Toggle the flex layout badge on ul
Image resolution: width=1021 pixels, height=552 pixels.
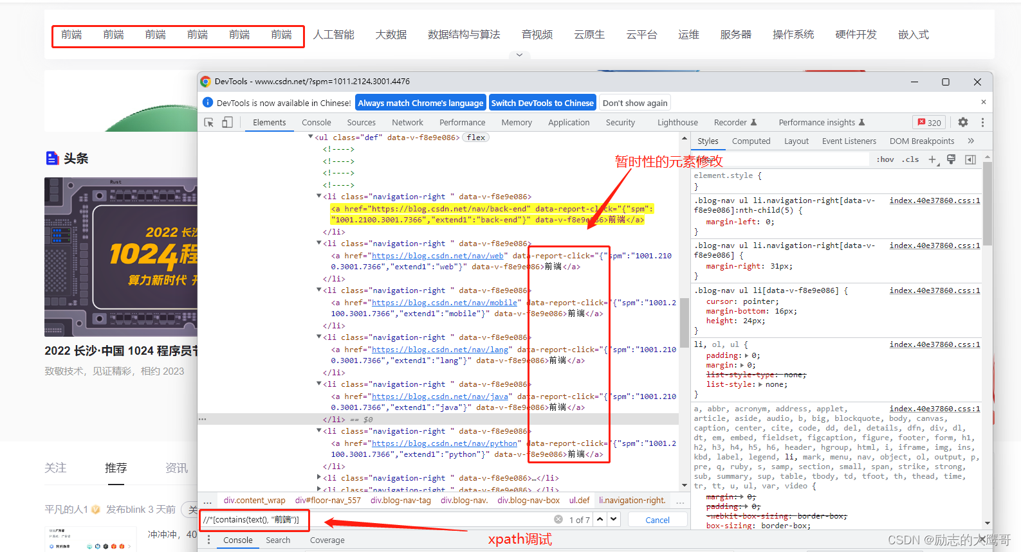tap(476, 138)
